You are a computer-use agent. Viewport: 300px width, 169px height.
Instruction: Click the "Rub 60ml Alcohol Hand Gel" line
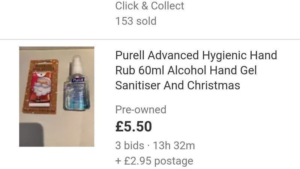pyautogui.click(x=186, y=70)
